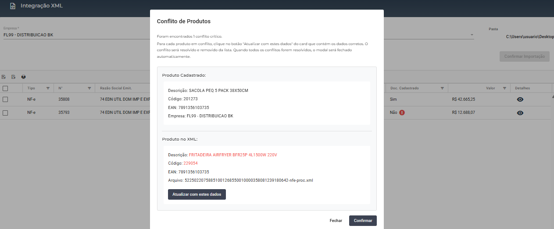This screenshot has width=554, height=229.
Task: View details of NF-e 35793 via eye icon
Action: point(520,113)
